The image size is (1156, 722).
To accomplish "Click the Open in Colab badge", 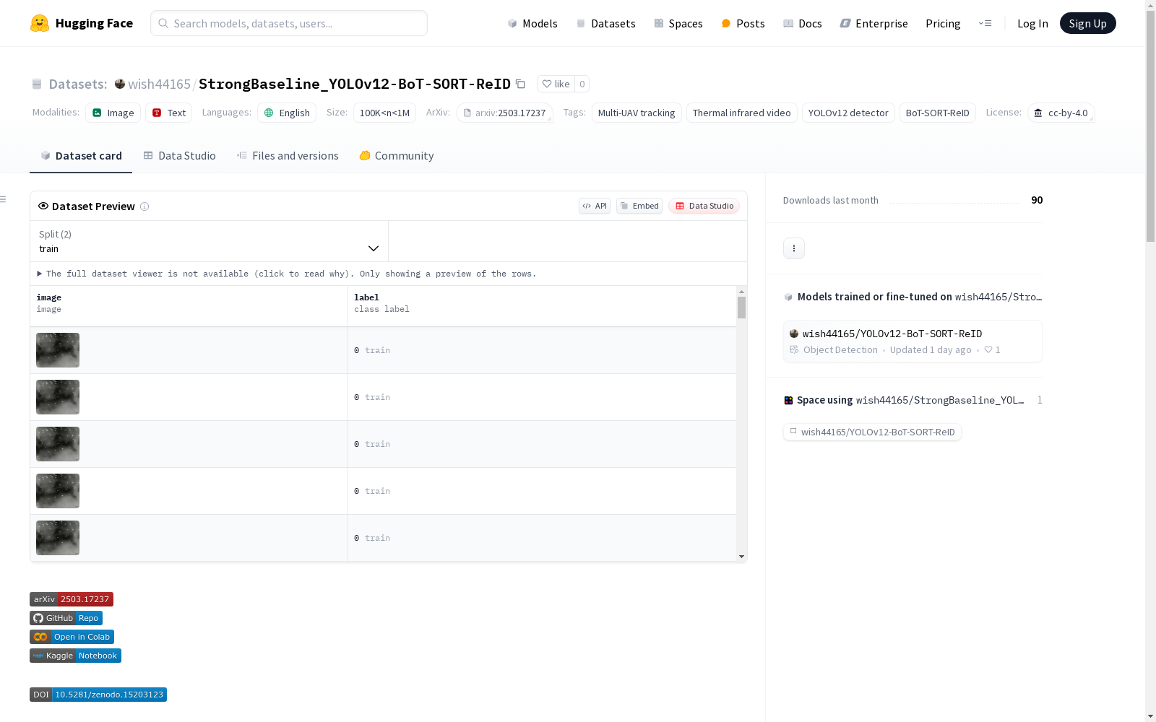I will pyautogui.click(x=72, y=637).
